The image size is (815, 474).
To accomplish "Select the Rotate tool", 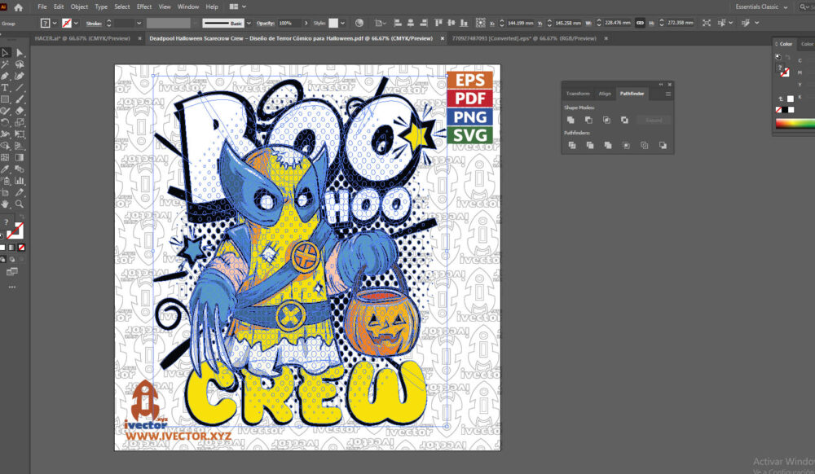I will click(x=5, y=122).
